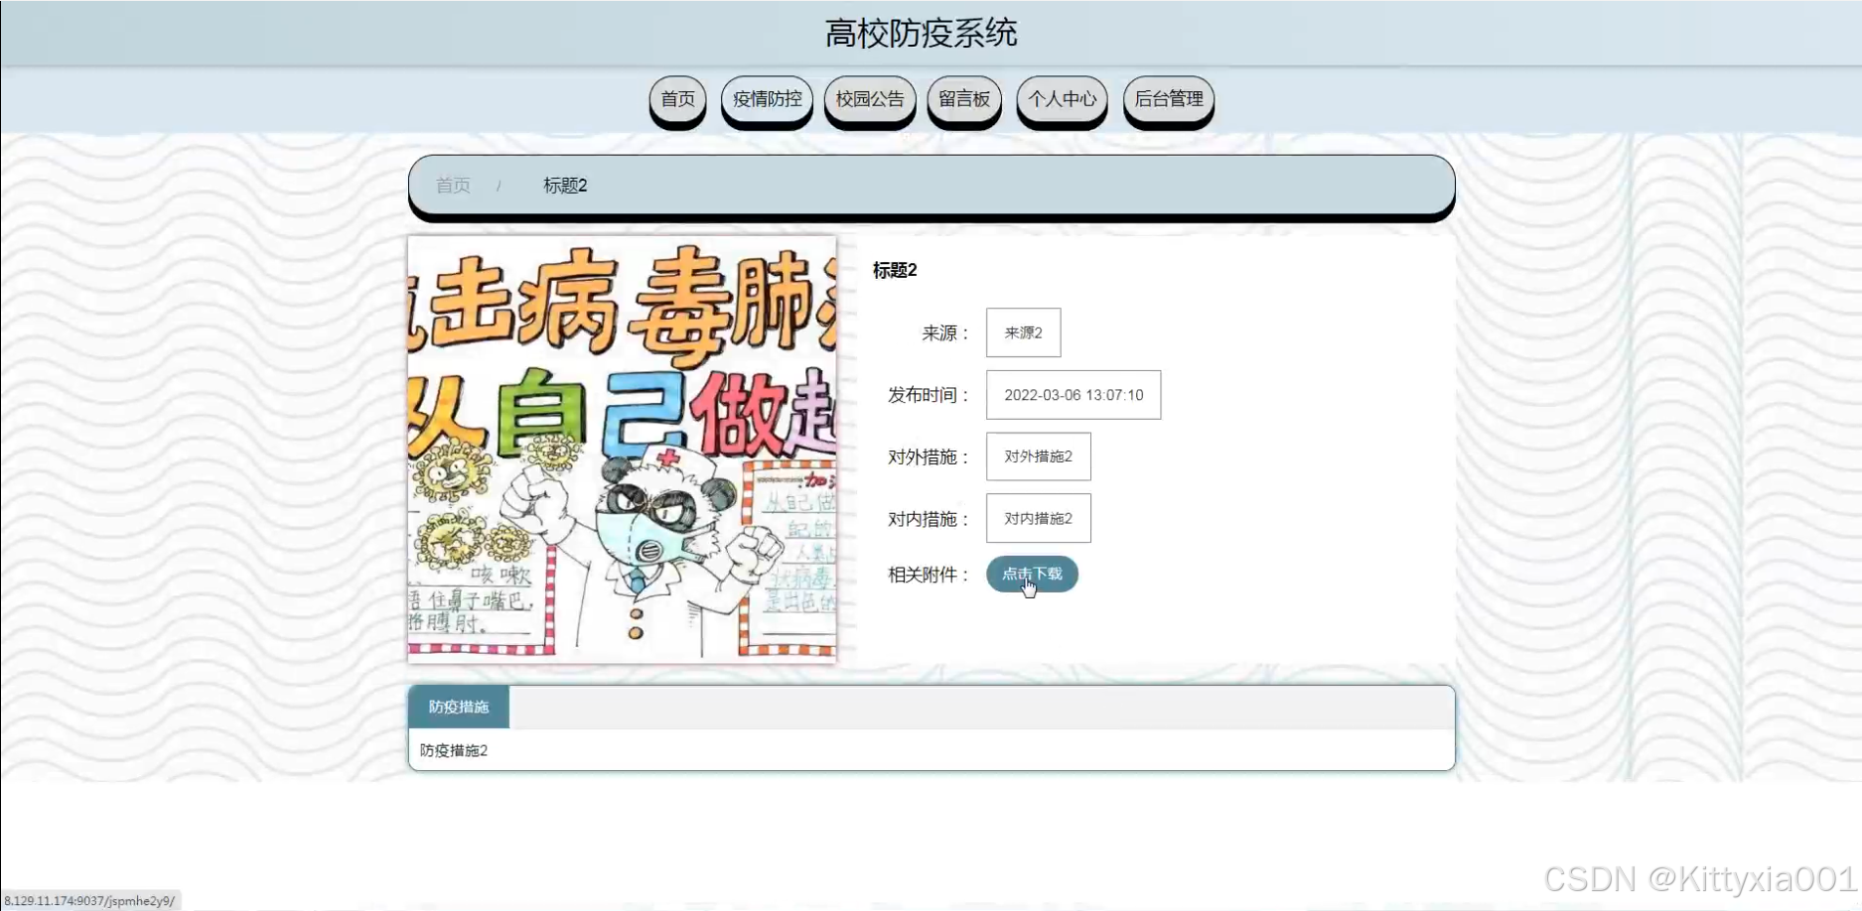Click the 防疫措施2 content text
1862x911 pixels.
454,750
